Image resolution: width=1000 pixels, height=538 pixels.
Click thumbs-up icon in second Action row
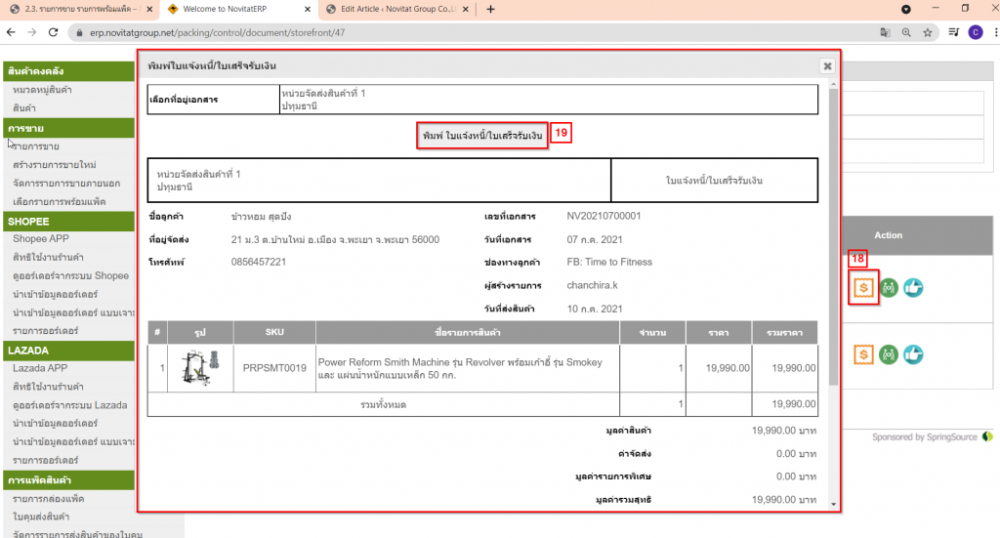tap(913, 353)
